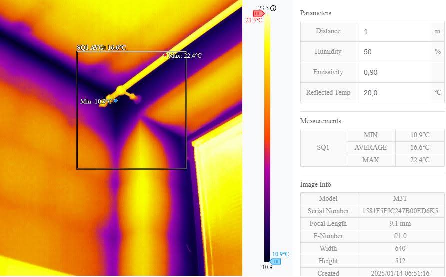Click the MAX value 22.4°C cell

coord(420,160)
